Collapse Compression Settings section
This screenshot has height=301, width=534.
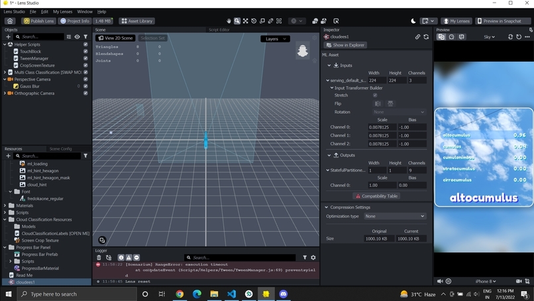326,208
